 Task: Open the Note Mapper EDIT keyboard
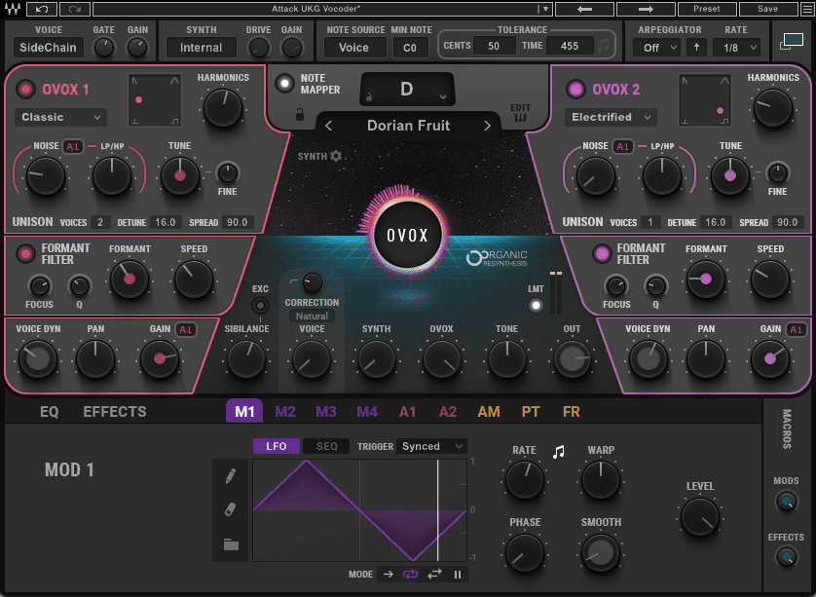point(520,113)
